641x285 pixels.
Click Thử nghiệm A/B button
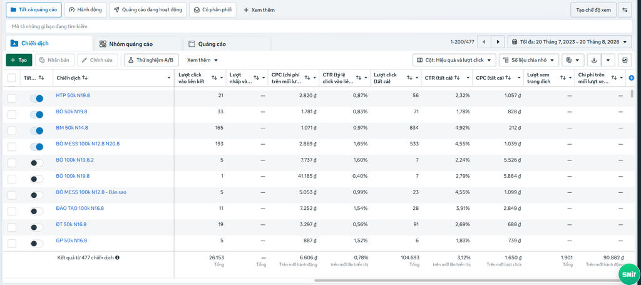151,60
